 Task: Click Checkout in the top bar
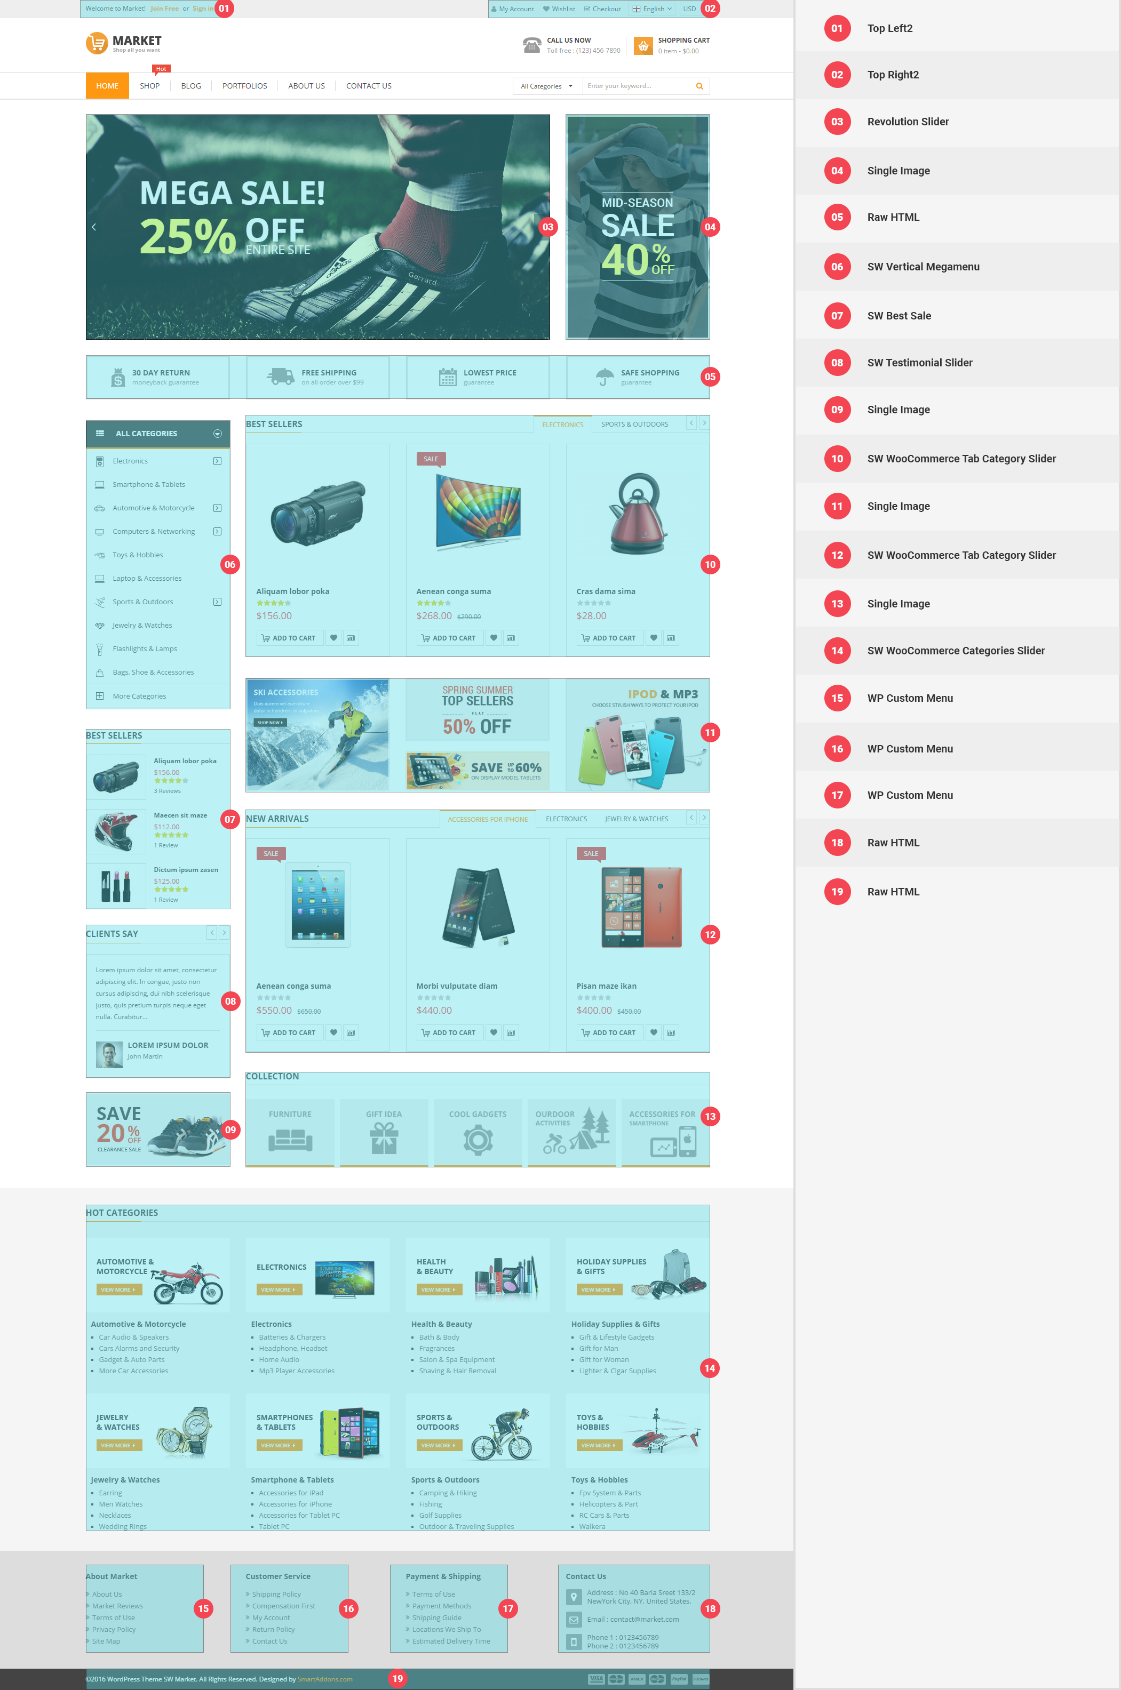click(x=602, y=9)
